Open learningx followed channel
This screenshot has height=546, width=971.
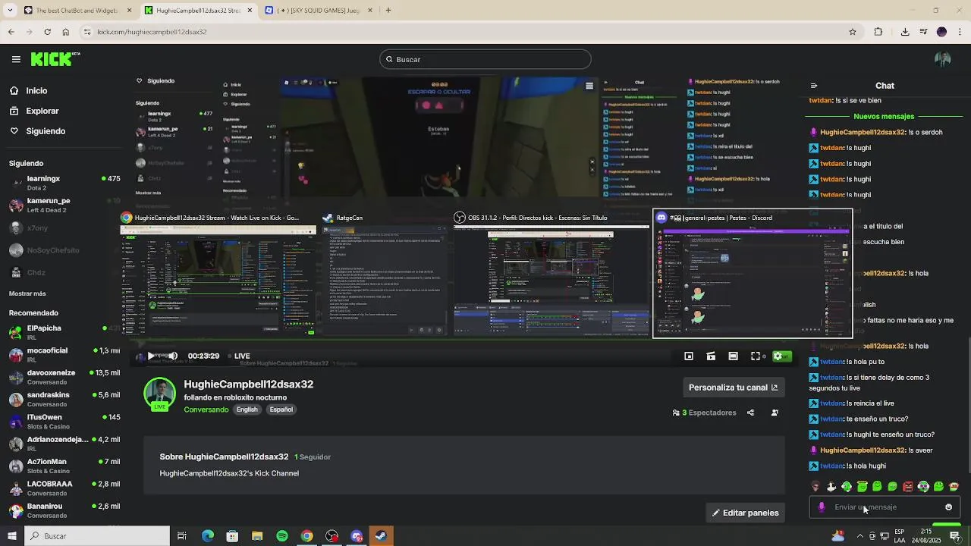[x=64, y=183]
